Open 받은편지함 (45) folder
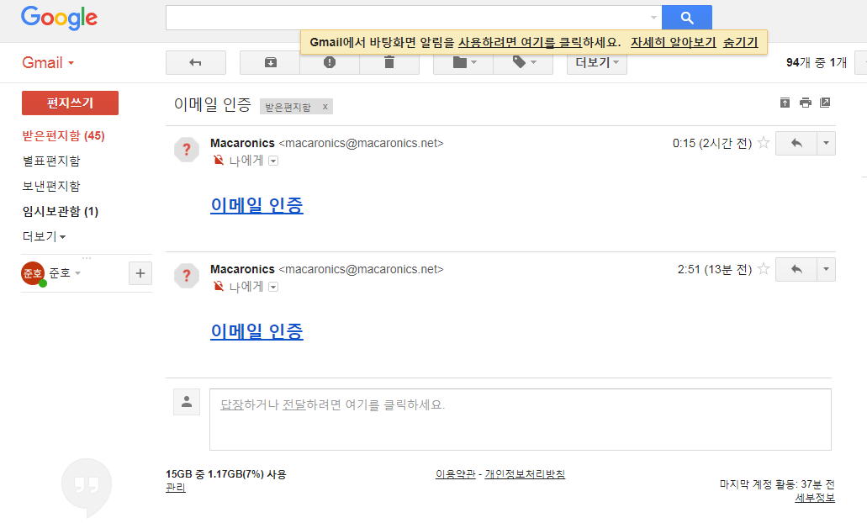 click(64, 135)
